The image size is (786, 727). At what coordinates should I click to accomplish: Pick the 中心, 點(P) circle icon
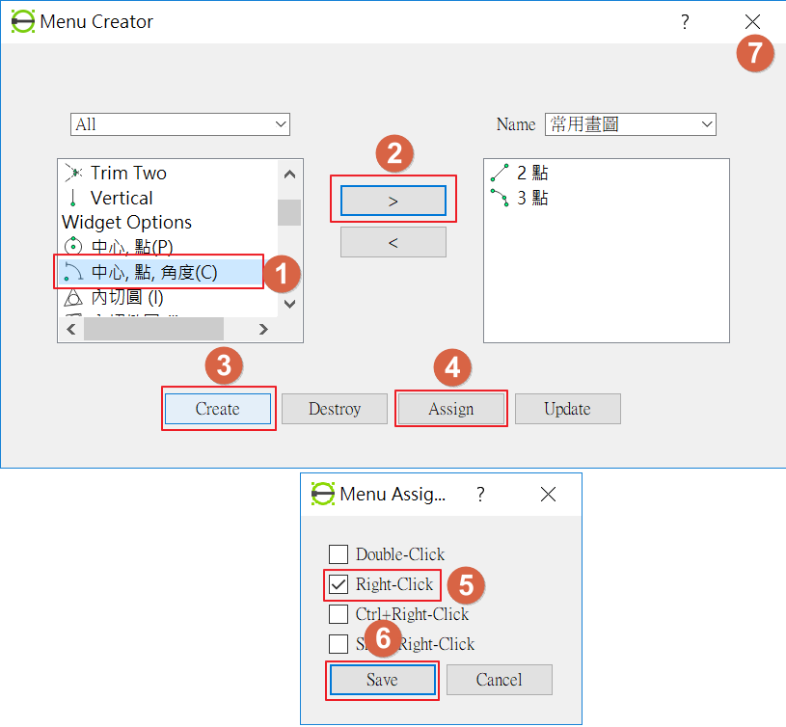[x=73, y=246]
